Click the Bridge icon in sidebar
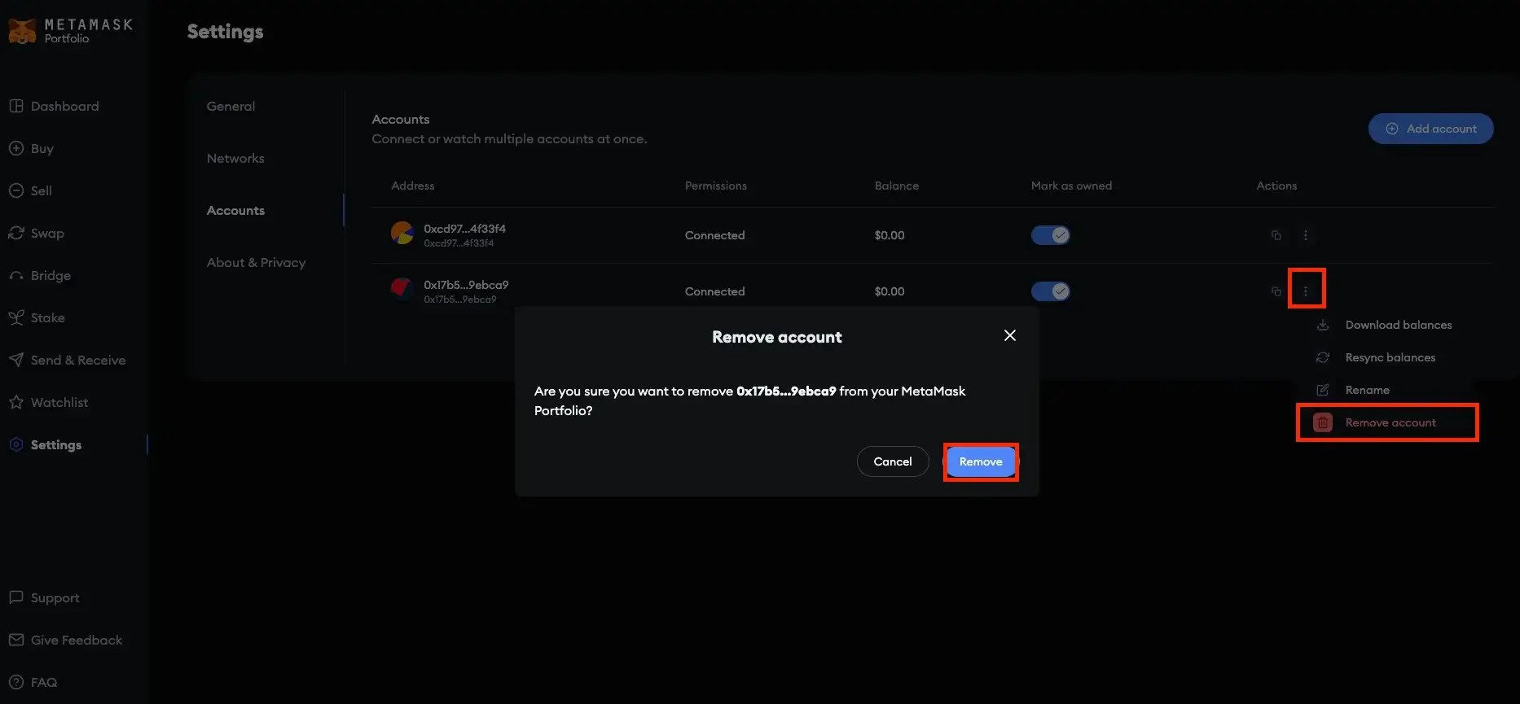This screenshot has height=704, width=1520. (x=15, y=275)
